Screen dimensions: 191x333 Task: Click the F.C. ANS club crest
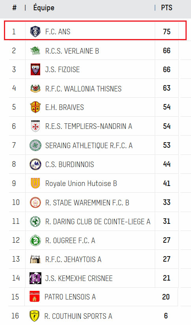35,32
